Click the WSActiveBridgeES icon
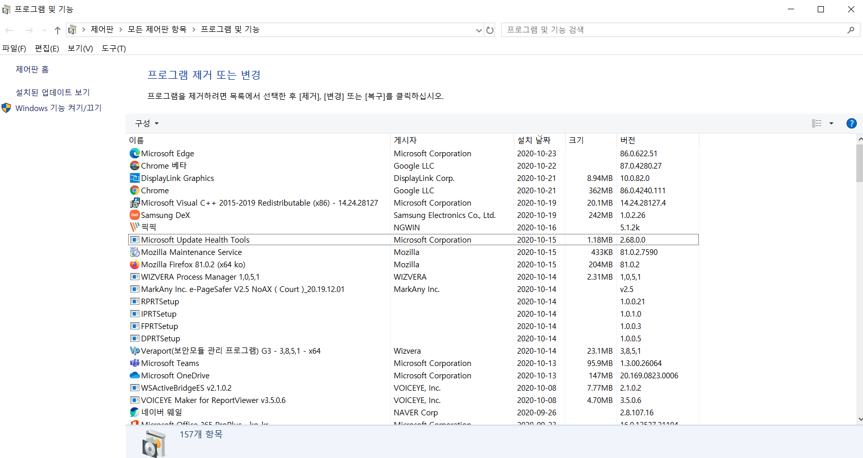 135,388
